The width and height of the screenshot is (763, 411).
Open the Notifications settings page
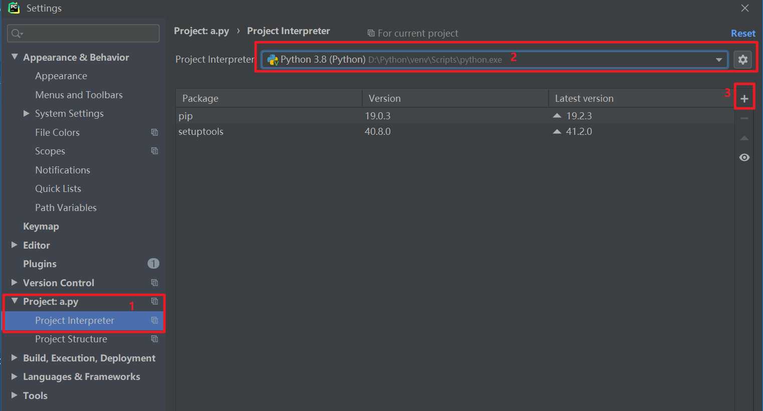click(63, 170)
